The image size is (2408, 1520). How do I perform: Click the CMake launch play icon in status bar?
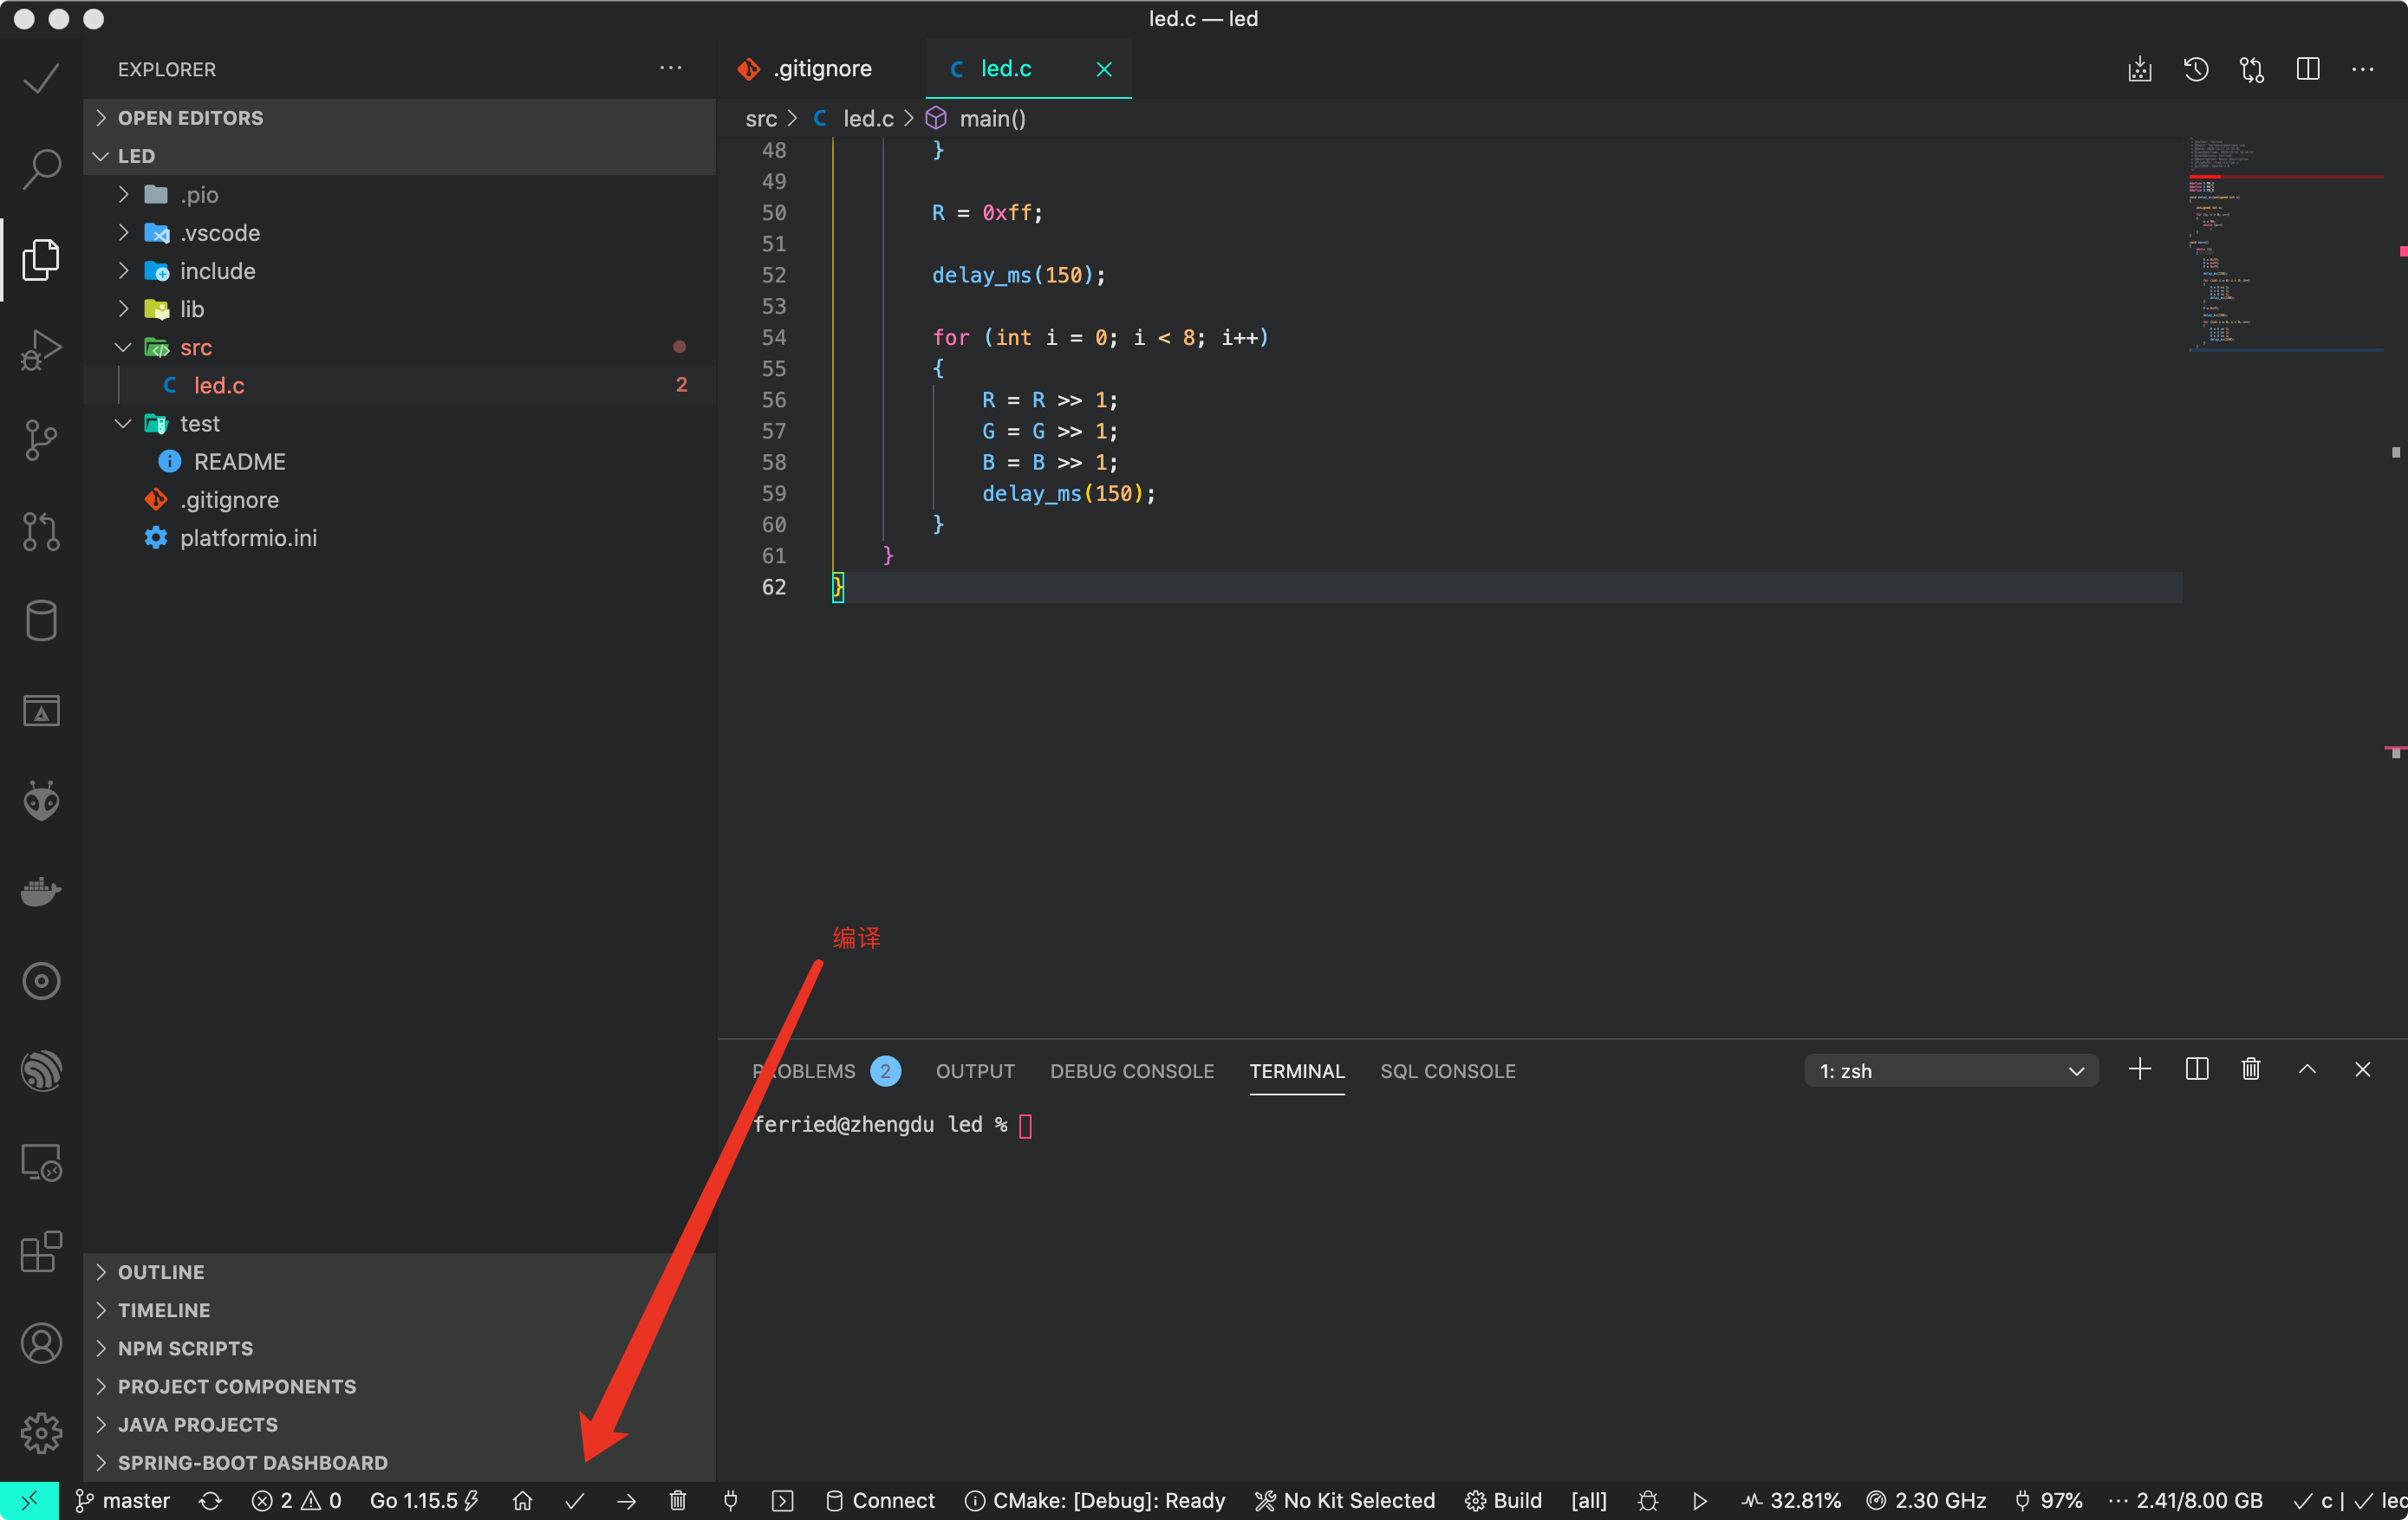pyautogui.click(x=1700, y=1500)
